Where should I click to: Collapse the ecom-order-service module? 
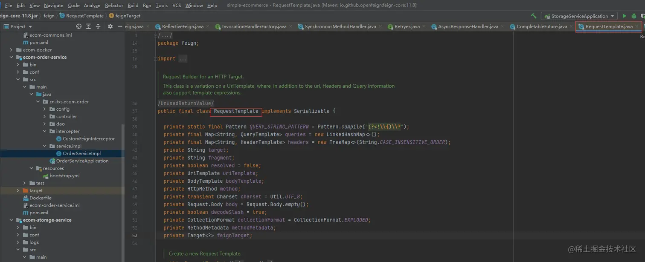click(11, 57)
